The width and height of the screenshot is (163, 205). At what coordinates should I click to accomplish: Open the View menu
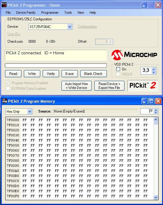coord(81,13)
